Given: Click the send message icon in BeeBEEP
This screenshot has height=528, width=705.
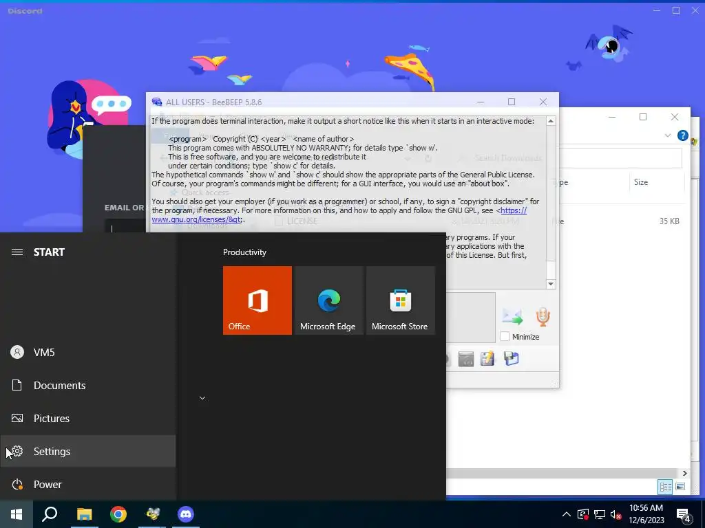Looking at the screenshot, I should (x=512, y=317).
